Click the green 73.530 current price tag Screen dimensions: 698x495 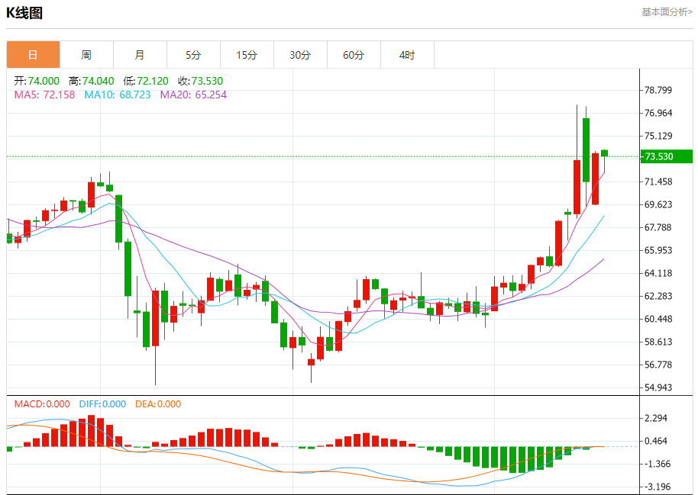(666, 156)
